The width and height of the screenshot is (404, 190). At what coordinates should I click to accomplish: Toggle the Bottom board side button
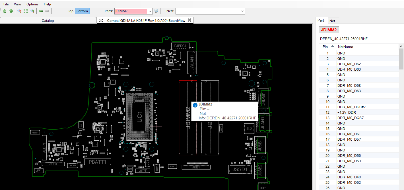point(82,11)
